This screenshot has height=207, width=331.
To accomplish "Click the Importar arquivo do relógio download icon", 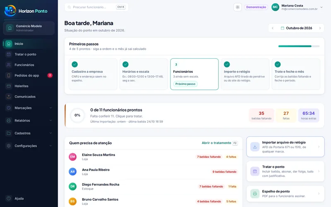I will pos(255,147).
